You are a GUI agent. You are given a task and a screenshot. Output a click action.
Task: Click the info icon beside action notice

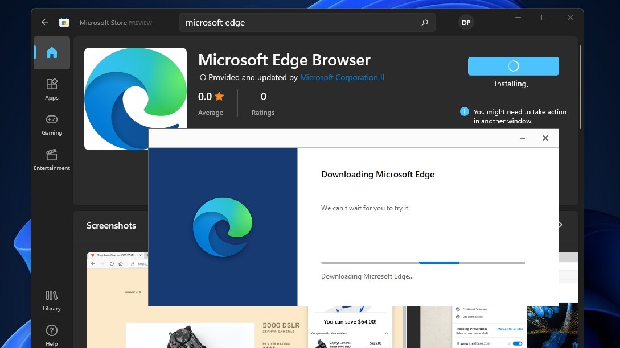tap(465, 112)
